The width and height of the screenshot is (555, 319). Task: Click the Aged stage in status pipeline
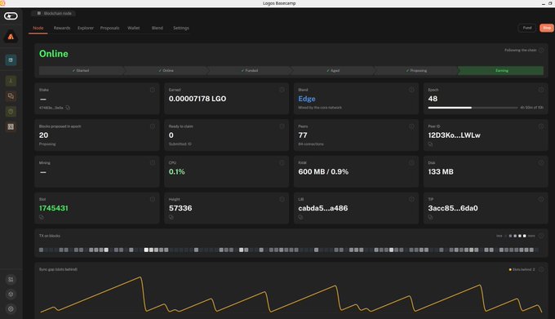coord(333,71)
